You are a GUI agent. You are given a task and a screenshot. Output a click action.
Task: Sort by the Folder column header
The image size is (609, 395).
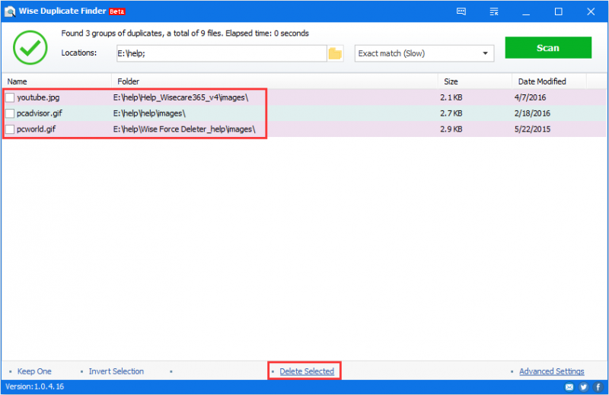[275, 81]
